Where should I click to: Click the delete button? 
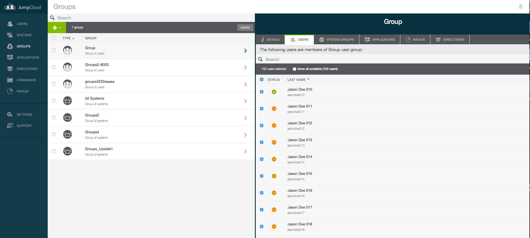(245, 28)
